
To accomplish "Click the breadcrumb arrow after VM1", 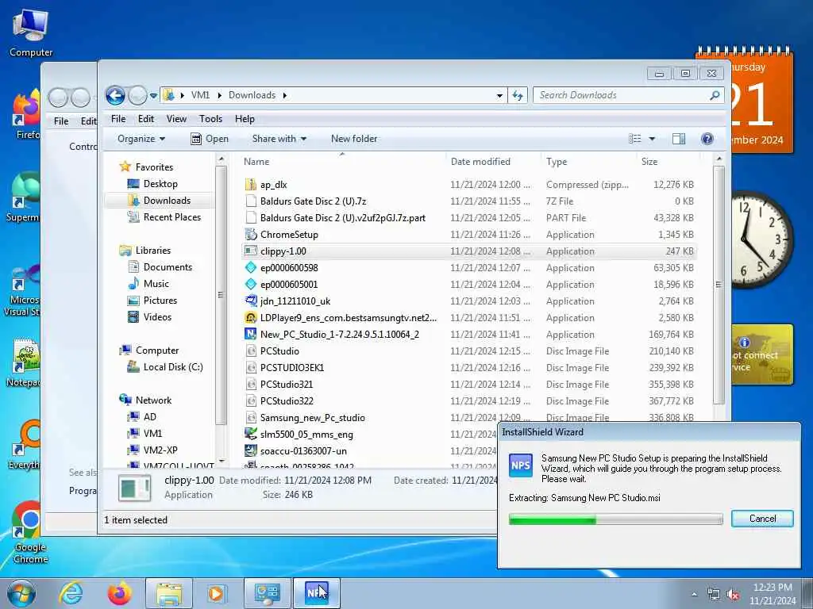I will (219, 95).
